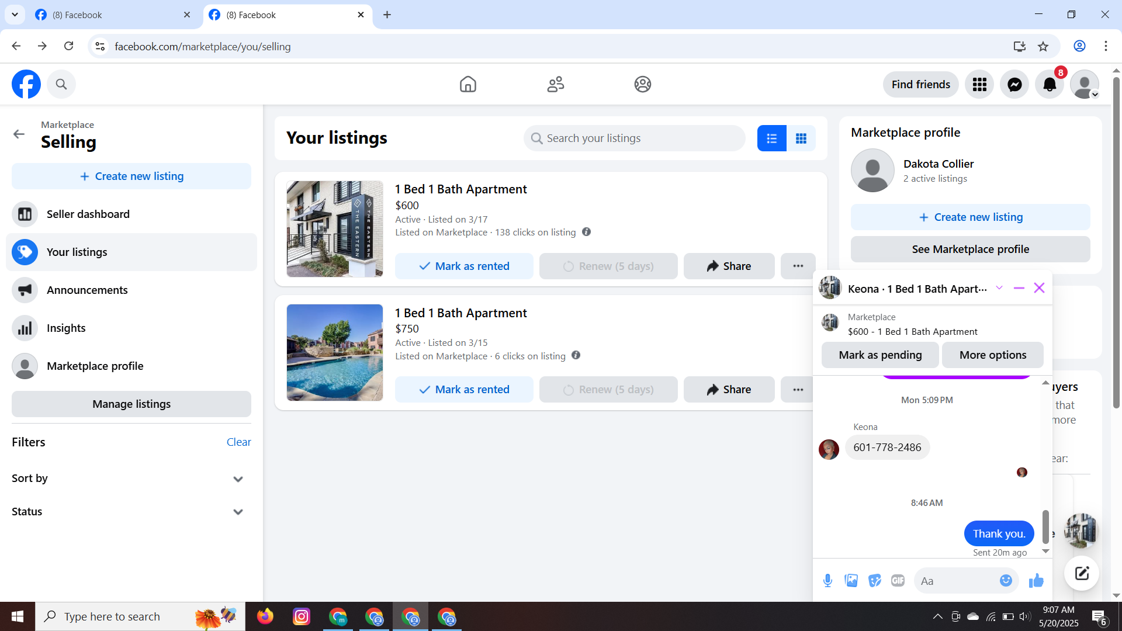Clear the filters
This screenshot has width=1122, height=631.
coord(238,442)
